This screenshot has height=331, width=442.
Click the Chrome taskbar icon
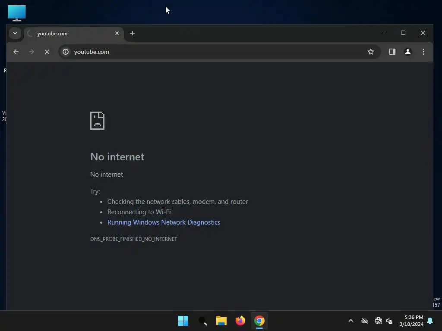259,321
